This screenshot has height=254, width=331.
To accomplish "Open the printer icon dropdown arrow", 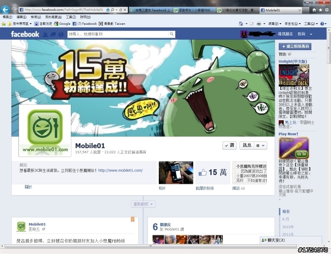I will [264, 24].
